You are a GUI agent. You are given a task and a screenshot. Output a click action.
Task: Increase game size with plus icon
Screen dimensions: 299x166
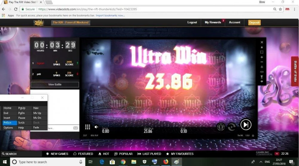(262, 57)
